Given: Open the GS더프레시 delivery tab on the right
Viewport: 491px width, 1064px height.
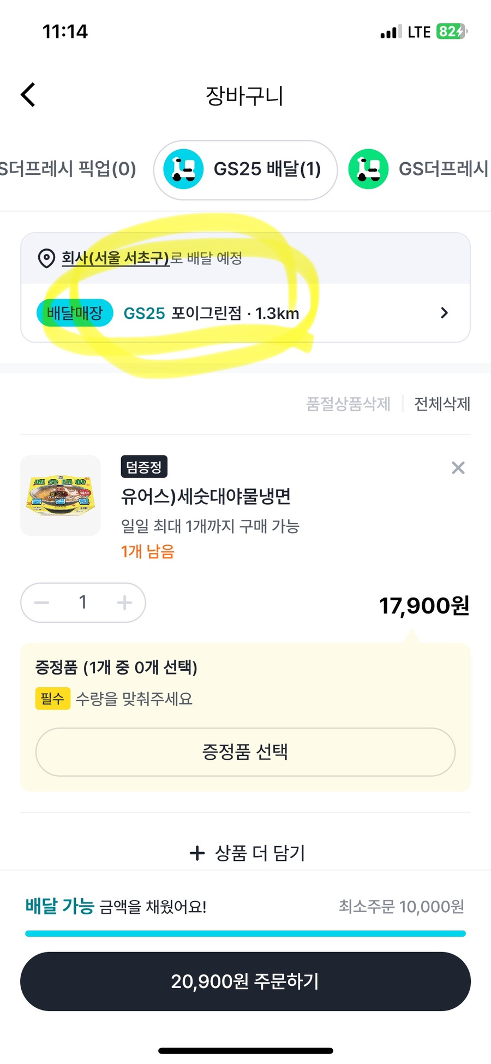Looking at the screenshot, I should 442,169.
